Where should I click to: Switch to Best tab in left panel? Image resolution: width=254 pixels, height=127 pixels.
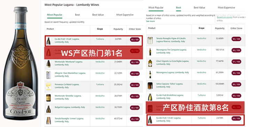coord(77,15)
